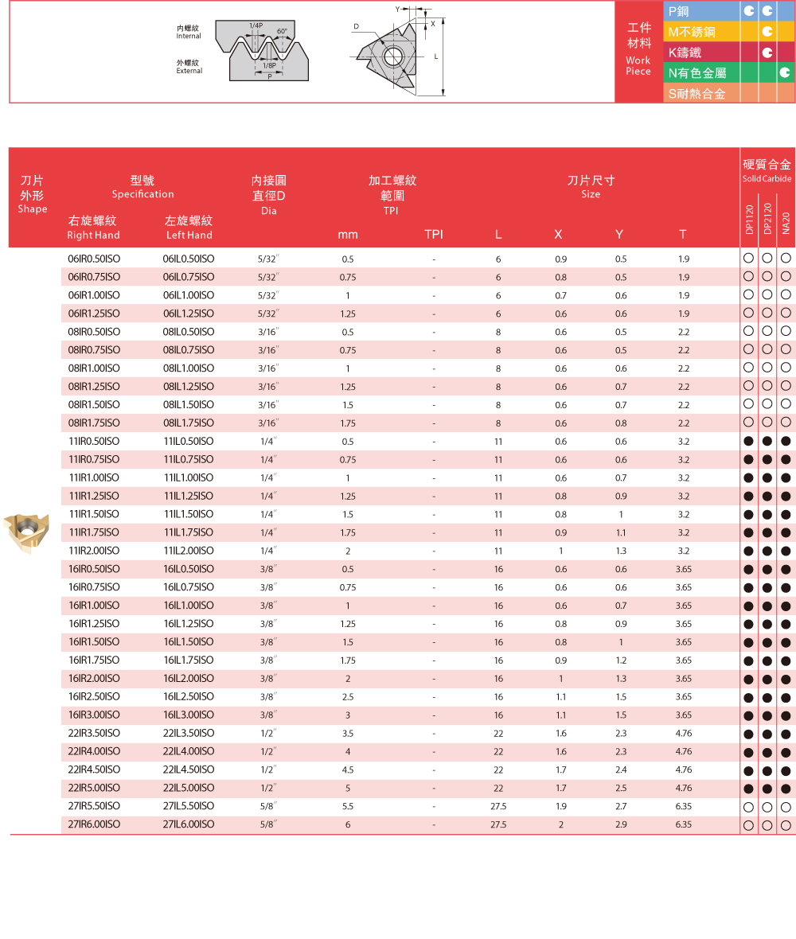Click the gold threading insert image

tap(26, 532)
